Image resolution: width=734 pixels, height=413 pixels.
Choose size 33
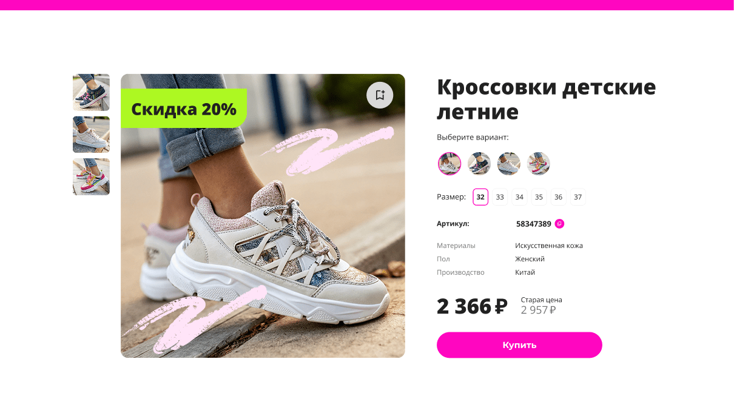[500, 197]
